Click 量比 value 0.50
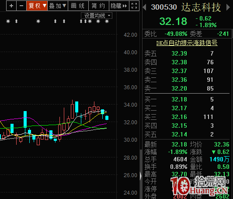The image size is (233, 199). 223,167
